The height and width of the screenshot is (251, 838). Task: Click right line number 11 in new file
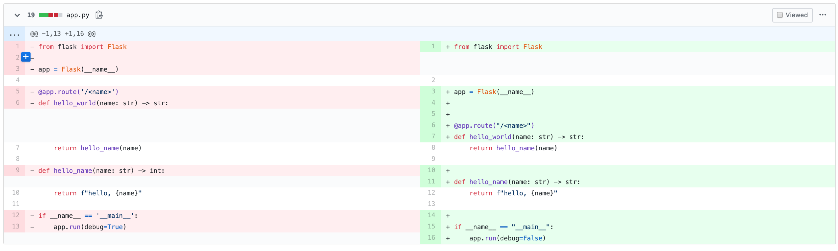(431, 181)
